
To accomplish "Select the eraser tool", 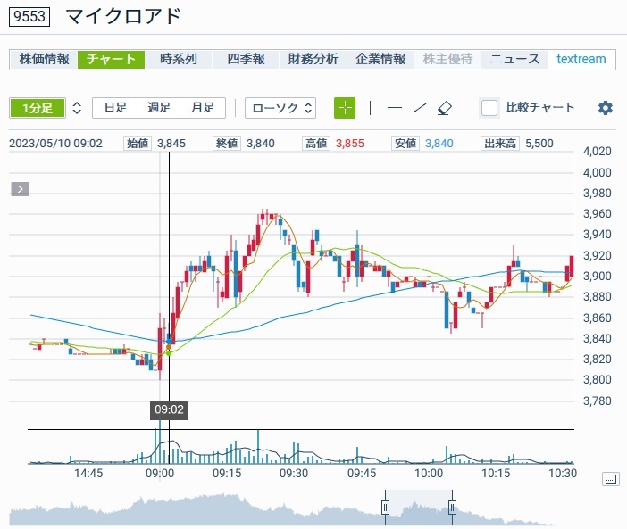I will pos(445,108).
